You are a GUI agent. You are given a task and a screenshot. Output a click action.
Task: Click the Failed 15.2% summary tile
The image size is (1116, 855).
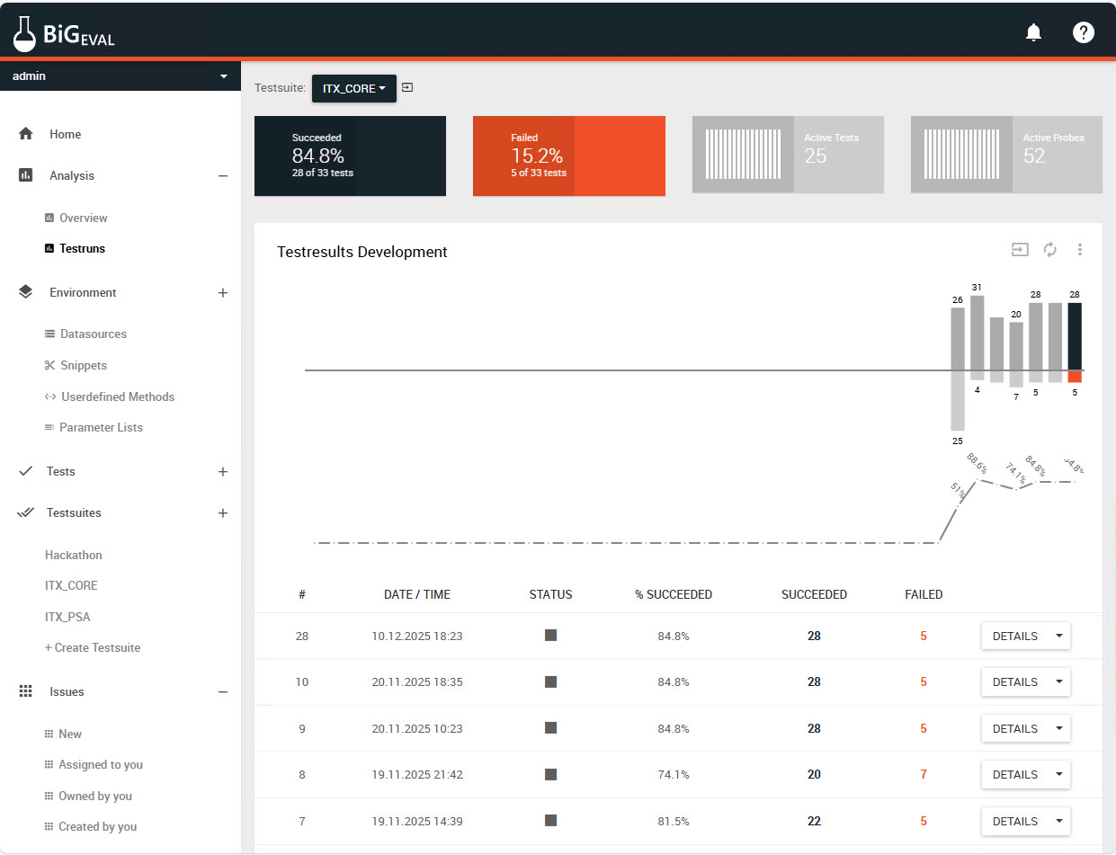tap(568, 156)
